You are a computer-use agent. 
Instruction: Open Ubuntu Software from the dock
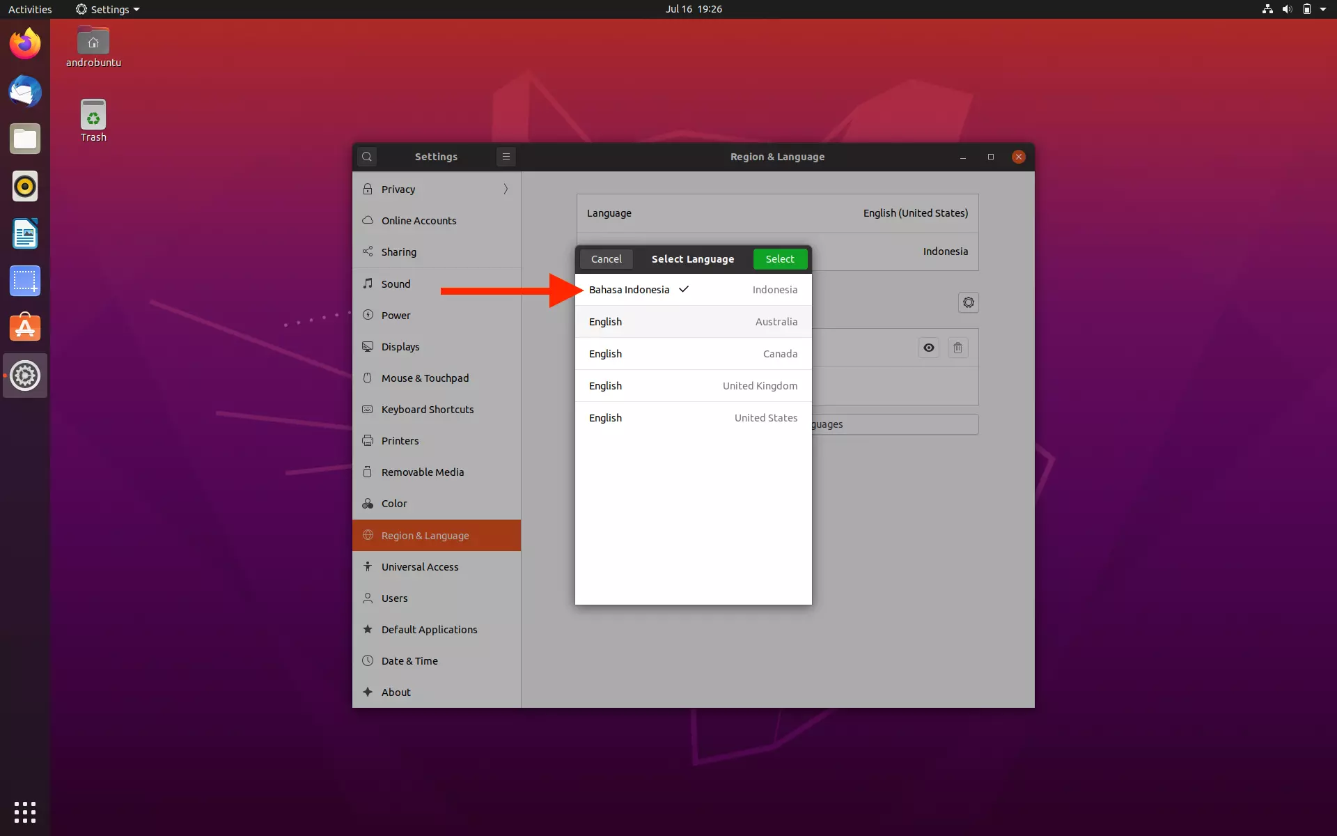click(24, 327)
